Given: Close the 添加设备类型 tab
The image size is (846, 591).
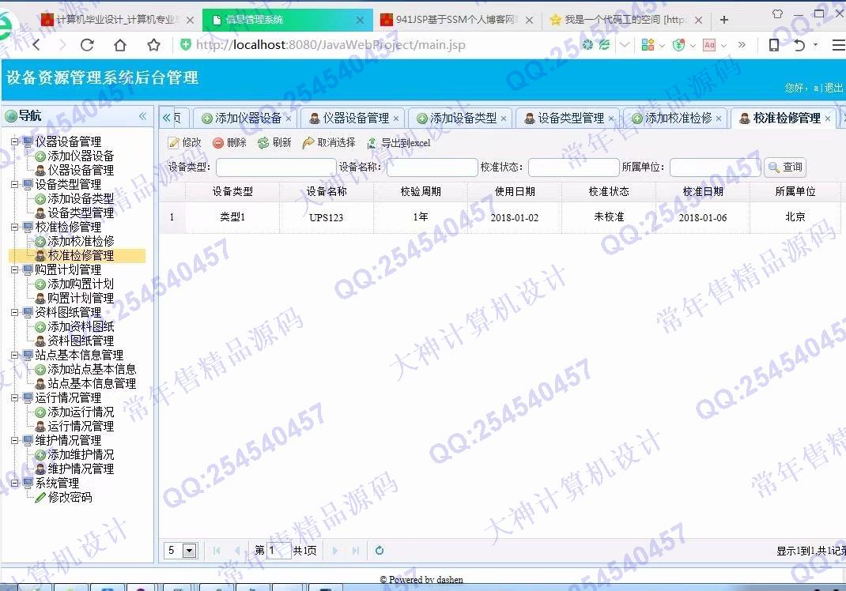Looking at the screenshot, I should tap(504, 119).
